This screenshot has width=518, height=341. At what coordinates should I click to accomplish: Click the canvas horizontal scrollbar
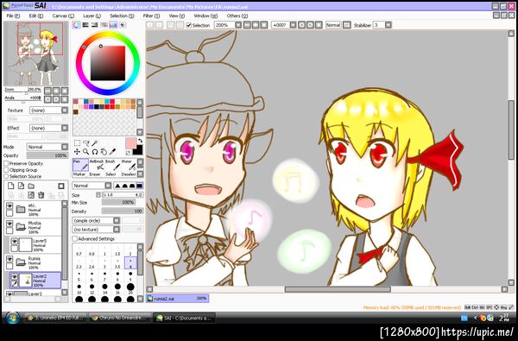pyautogui.click(x=338, y=289)
